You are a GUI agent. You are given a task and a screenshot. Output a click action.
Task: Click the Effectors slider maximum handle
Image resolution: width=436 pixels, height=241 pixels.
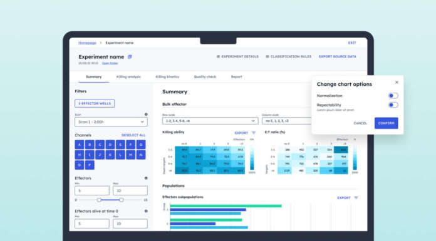[122, 200]
